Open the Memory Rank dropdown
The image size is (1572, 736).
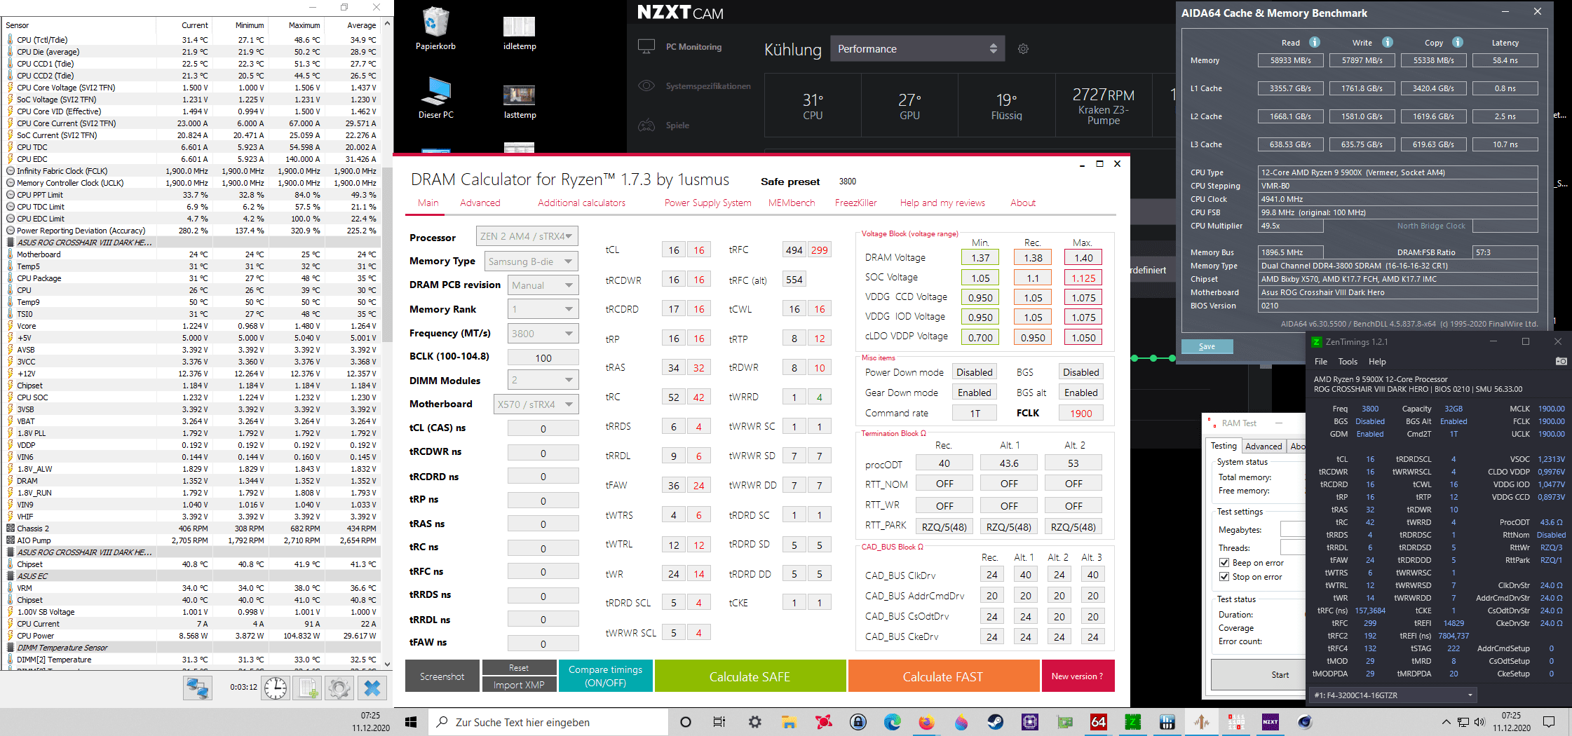coord(543,309)
